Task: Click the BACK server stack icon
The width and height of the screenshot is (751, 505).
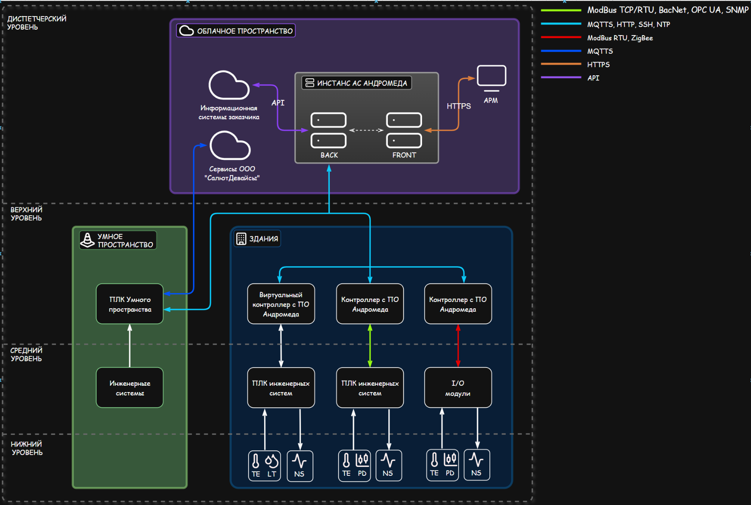Action: 329,130
